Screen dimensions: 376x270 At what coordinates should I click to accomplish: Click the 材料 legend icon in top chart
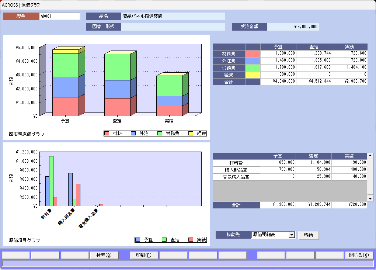[107, 133]
